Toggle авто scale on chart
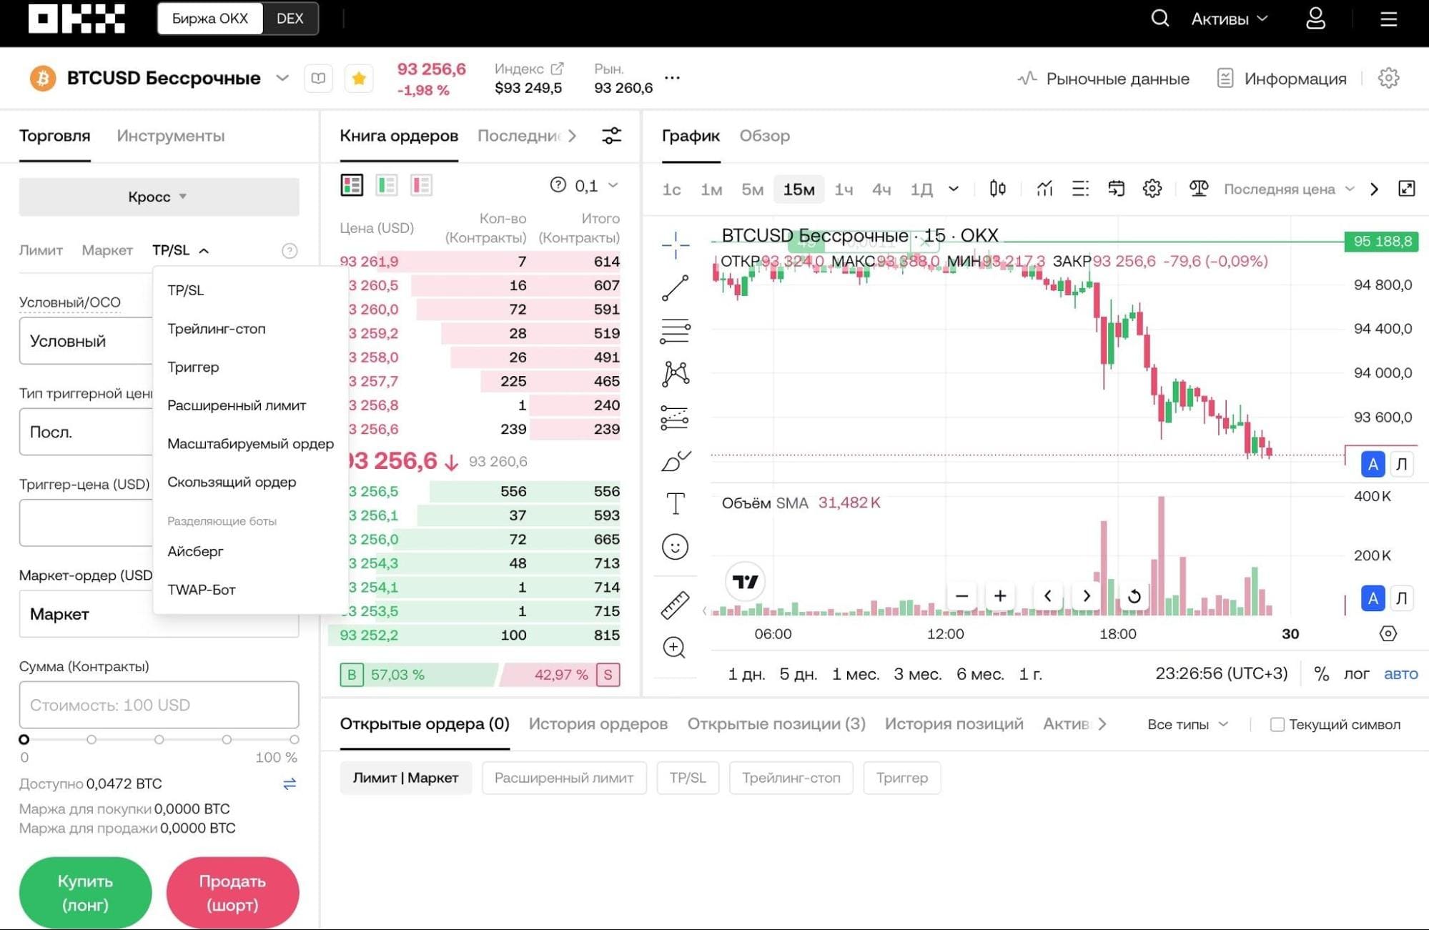 click(x=1400, y=673)
